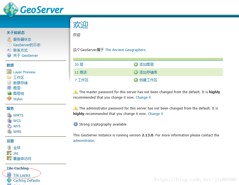Click Change it for administrator password
Viewport: 239px width, 185px height.
click(x=155, y=114)
